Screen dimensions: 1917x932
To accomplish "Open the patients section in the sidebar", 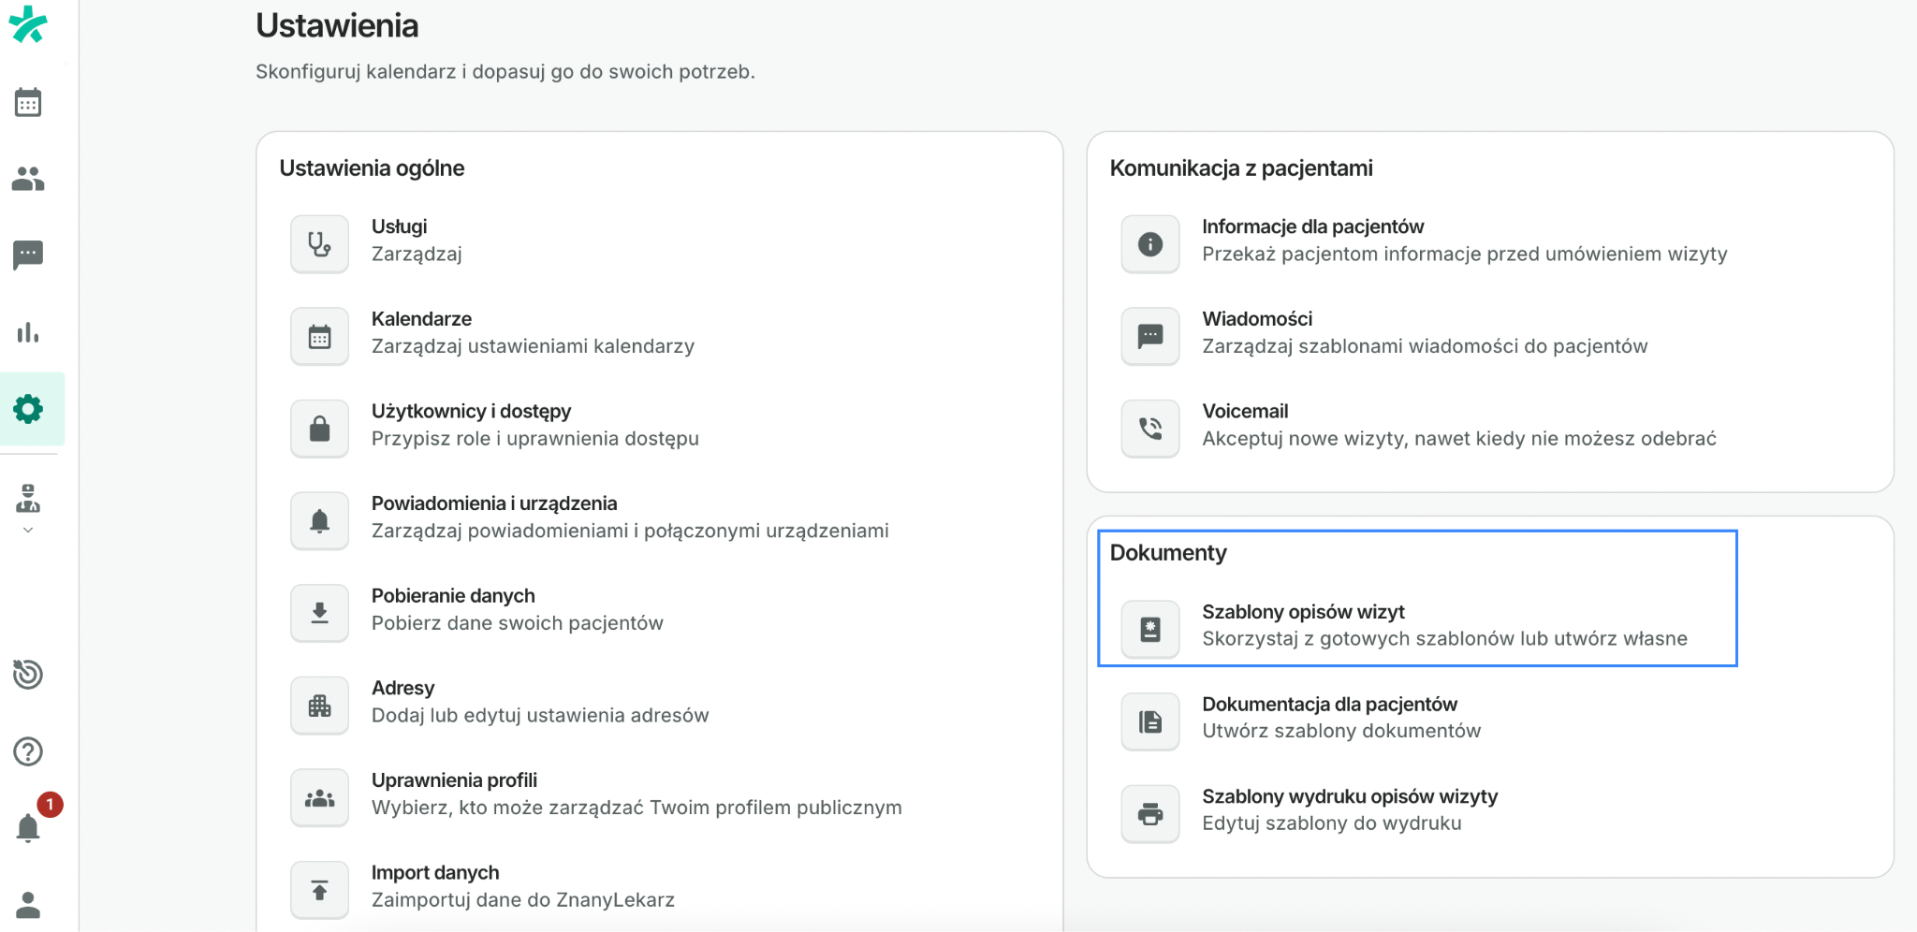I will [x=29, y=179].
